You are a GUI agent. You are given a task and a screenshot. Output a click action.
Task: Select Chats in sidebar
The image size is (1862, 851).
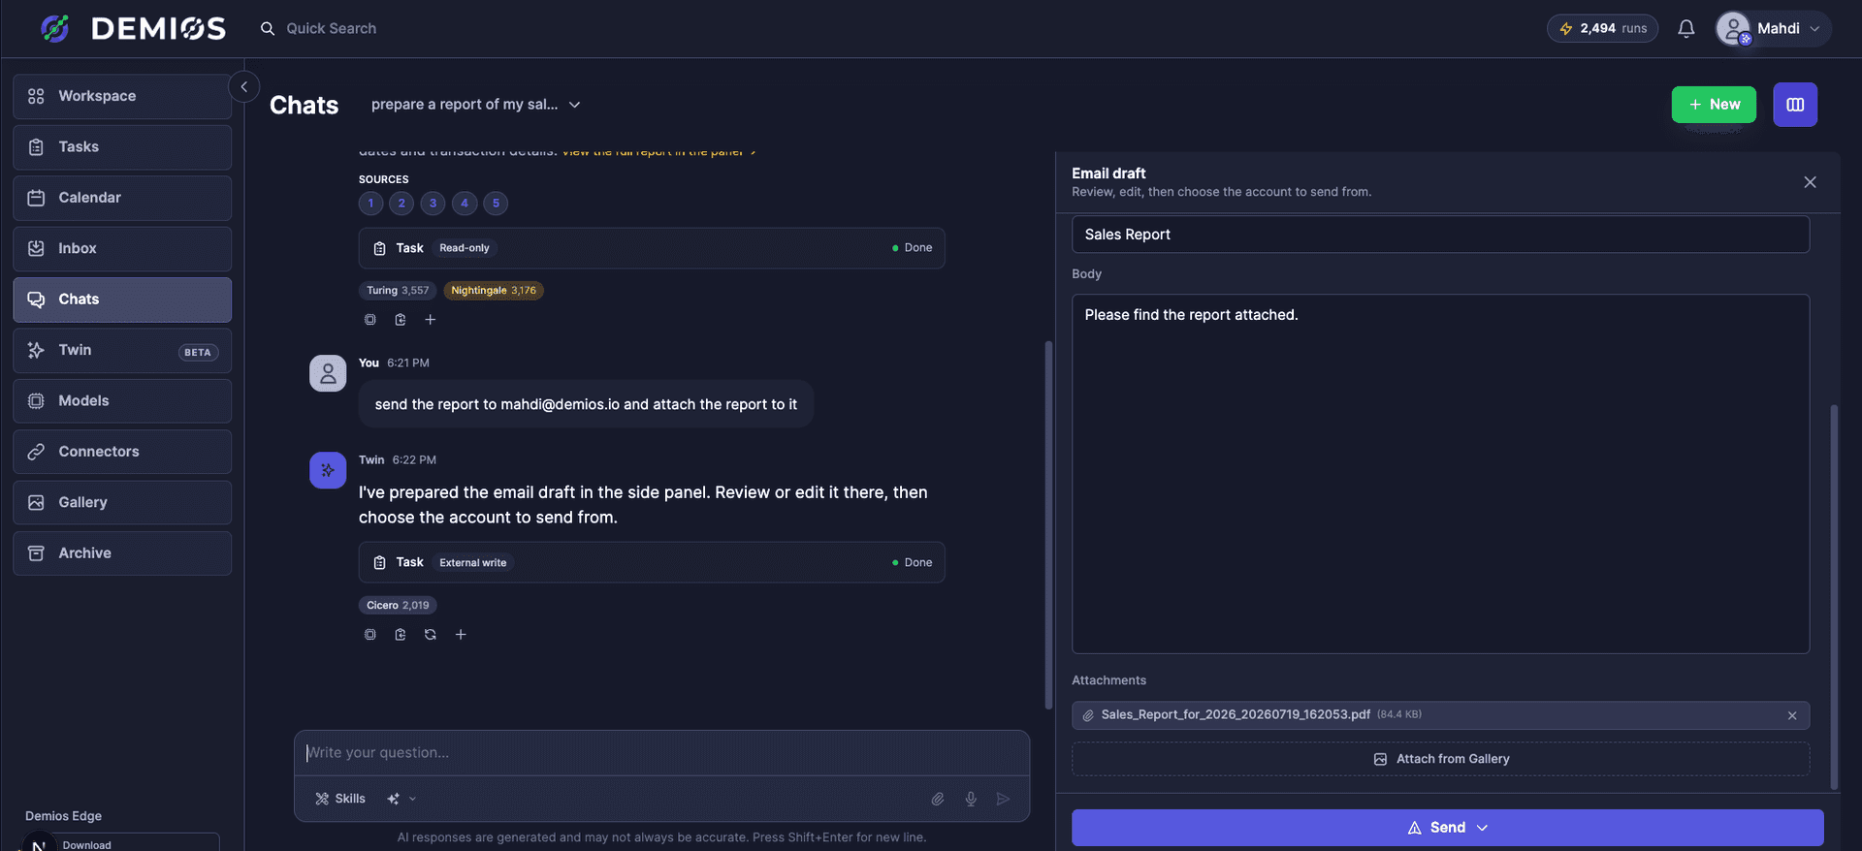click(122, 299)
